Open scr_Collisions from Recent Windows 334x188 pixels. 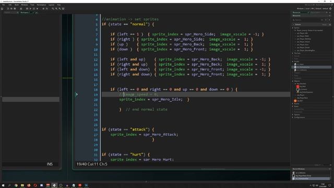coord(301,173)
